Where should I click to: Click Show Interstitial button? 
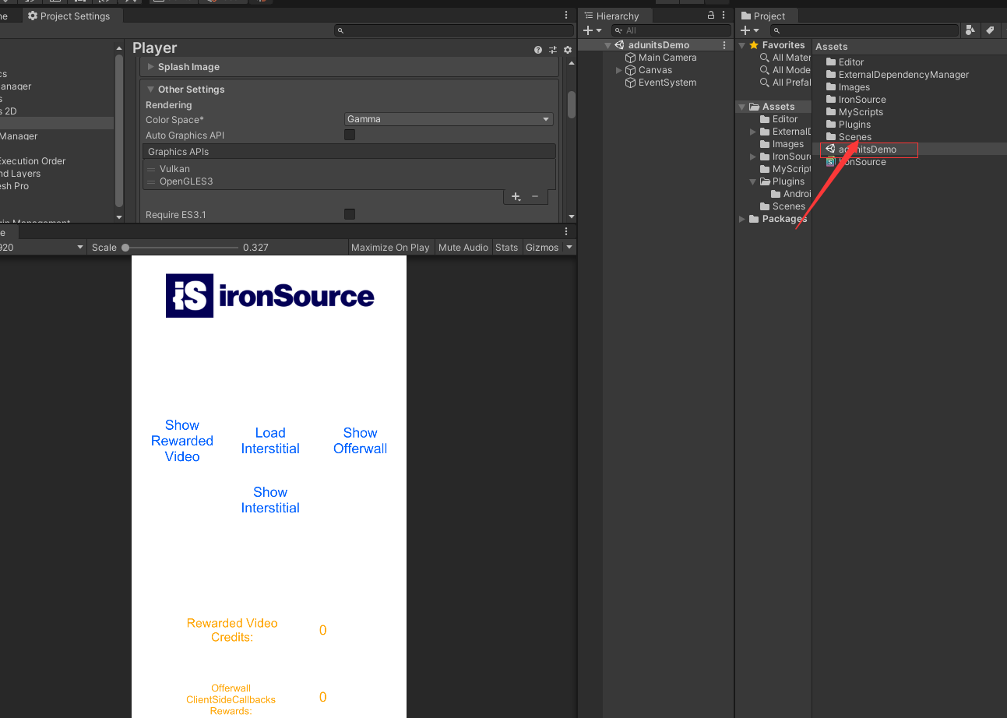tap(270, 500)
